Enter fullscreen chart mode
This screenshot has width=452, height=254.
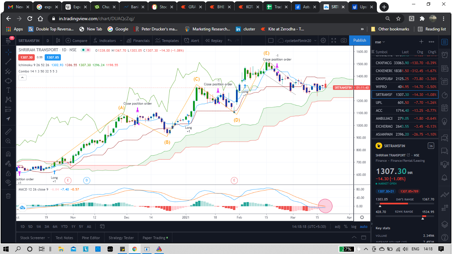point(334,41)
